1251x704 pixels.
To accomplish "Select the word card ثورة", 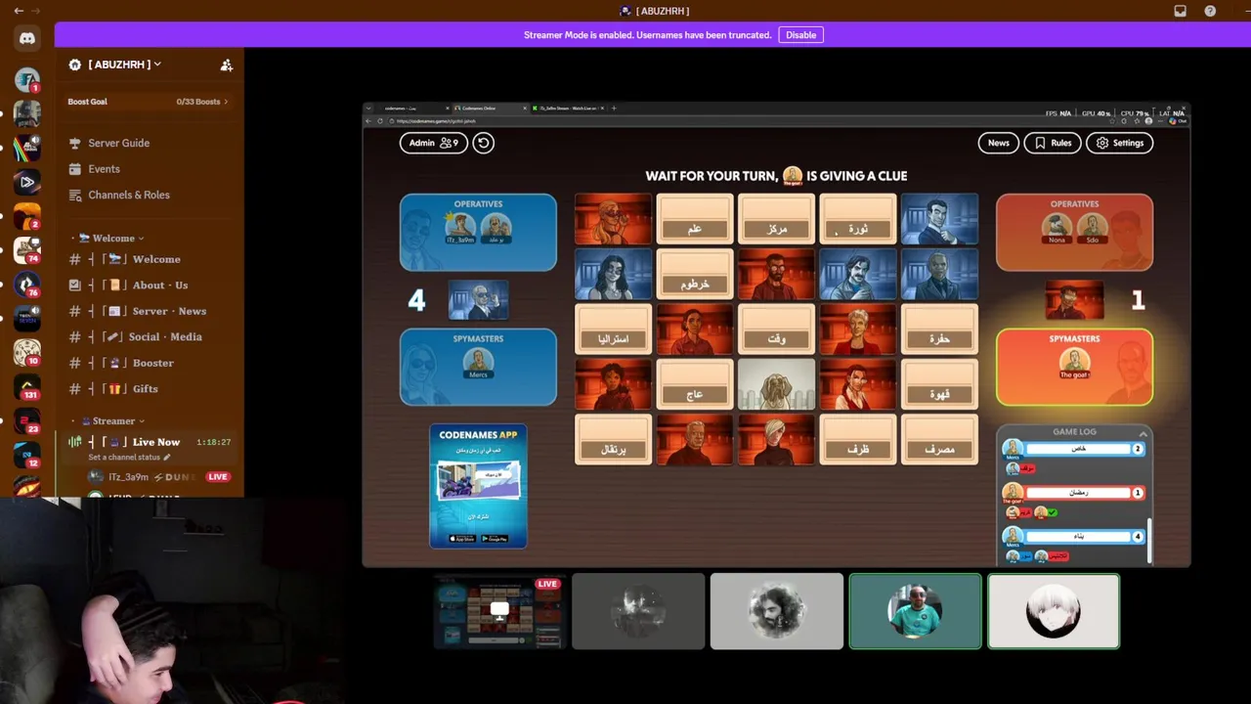I will pyautogui.click(x=858, y=219).
